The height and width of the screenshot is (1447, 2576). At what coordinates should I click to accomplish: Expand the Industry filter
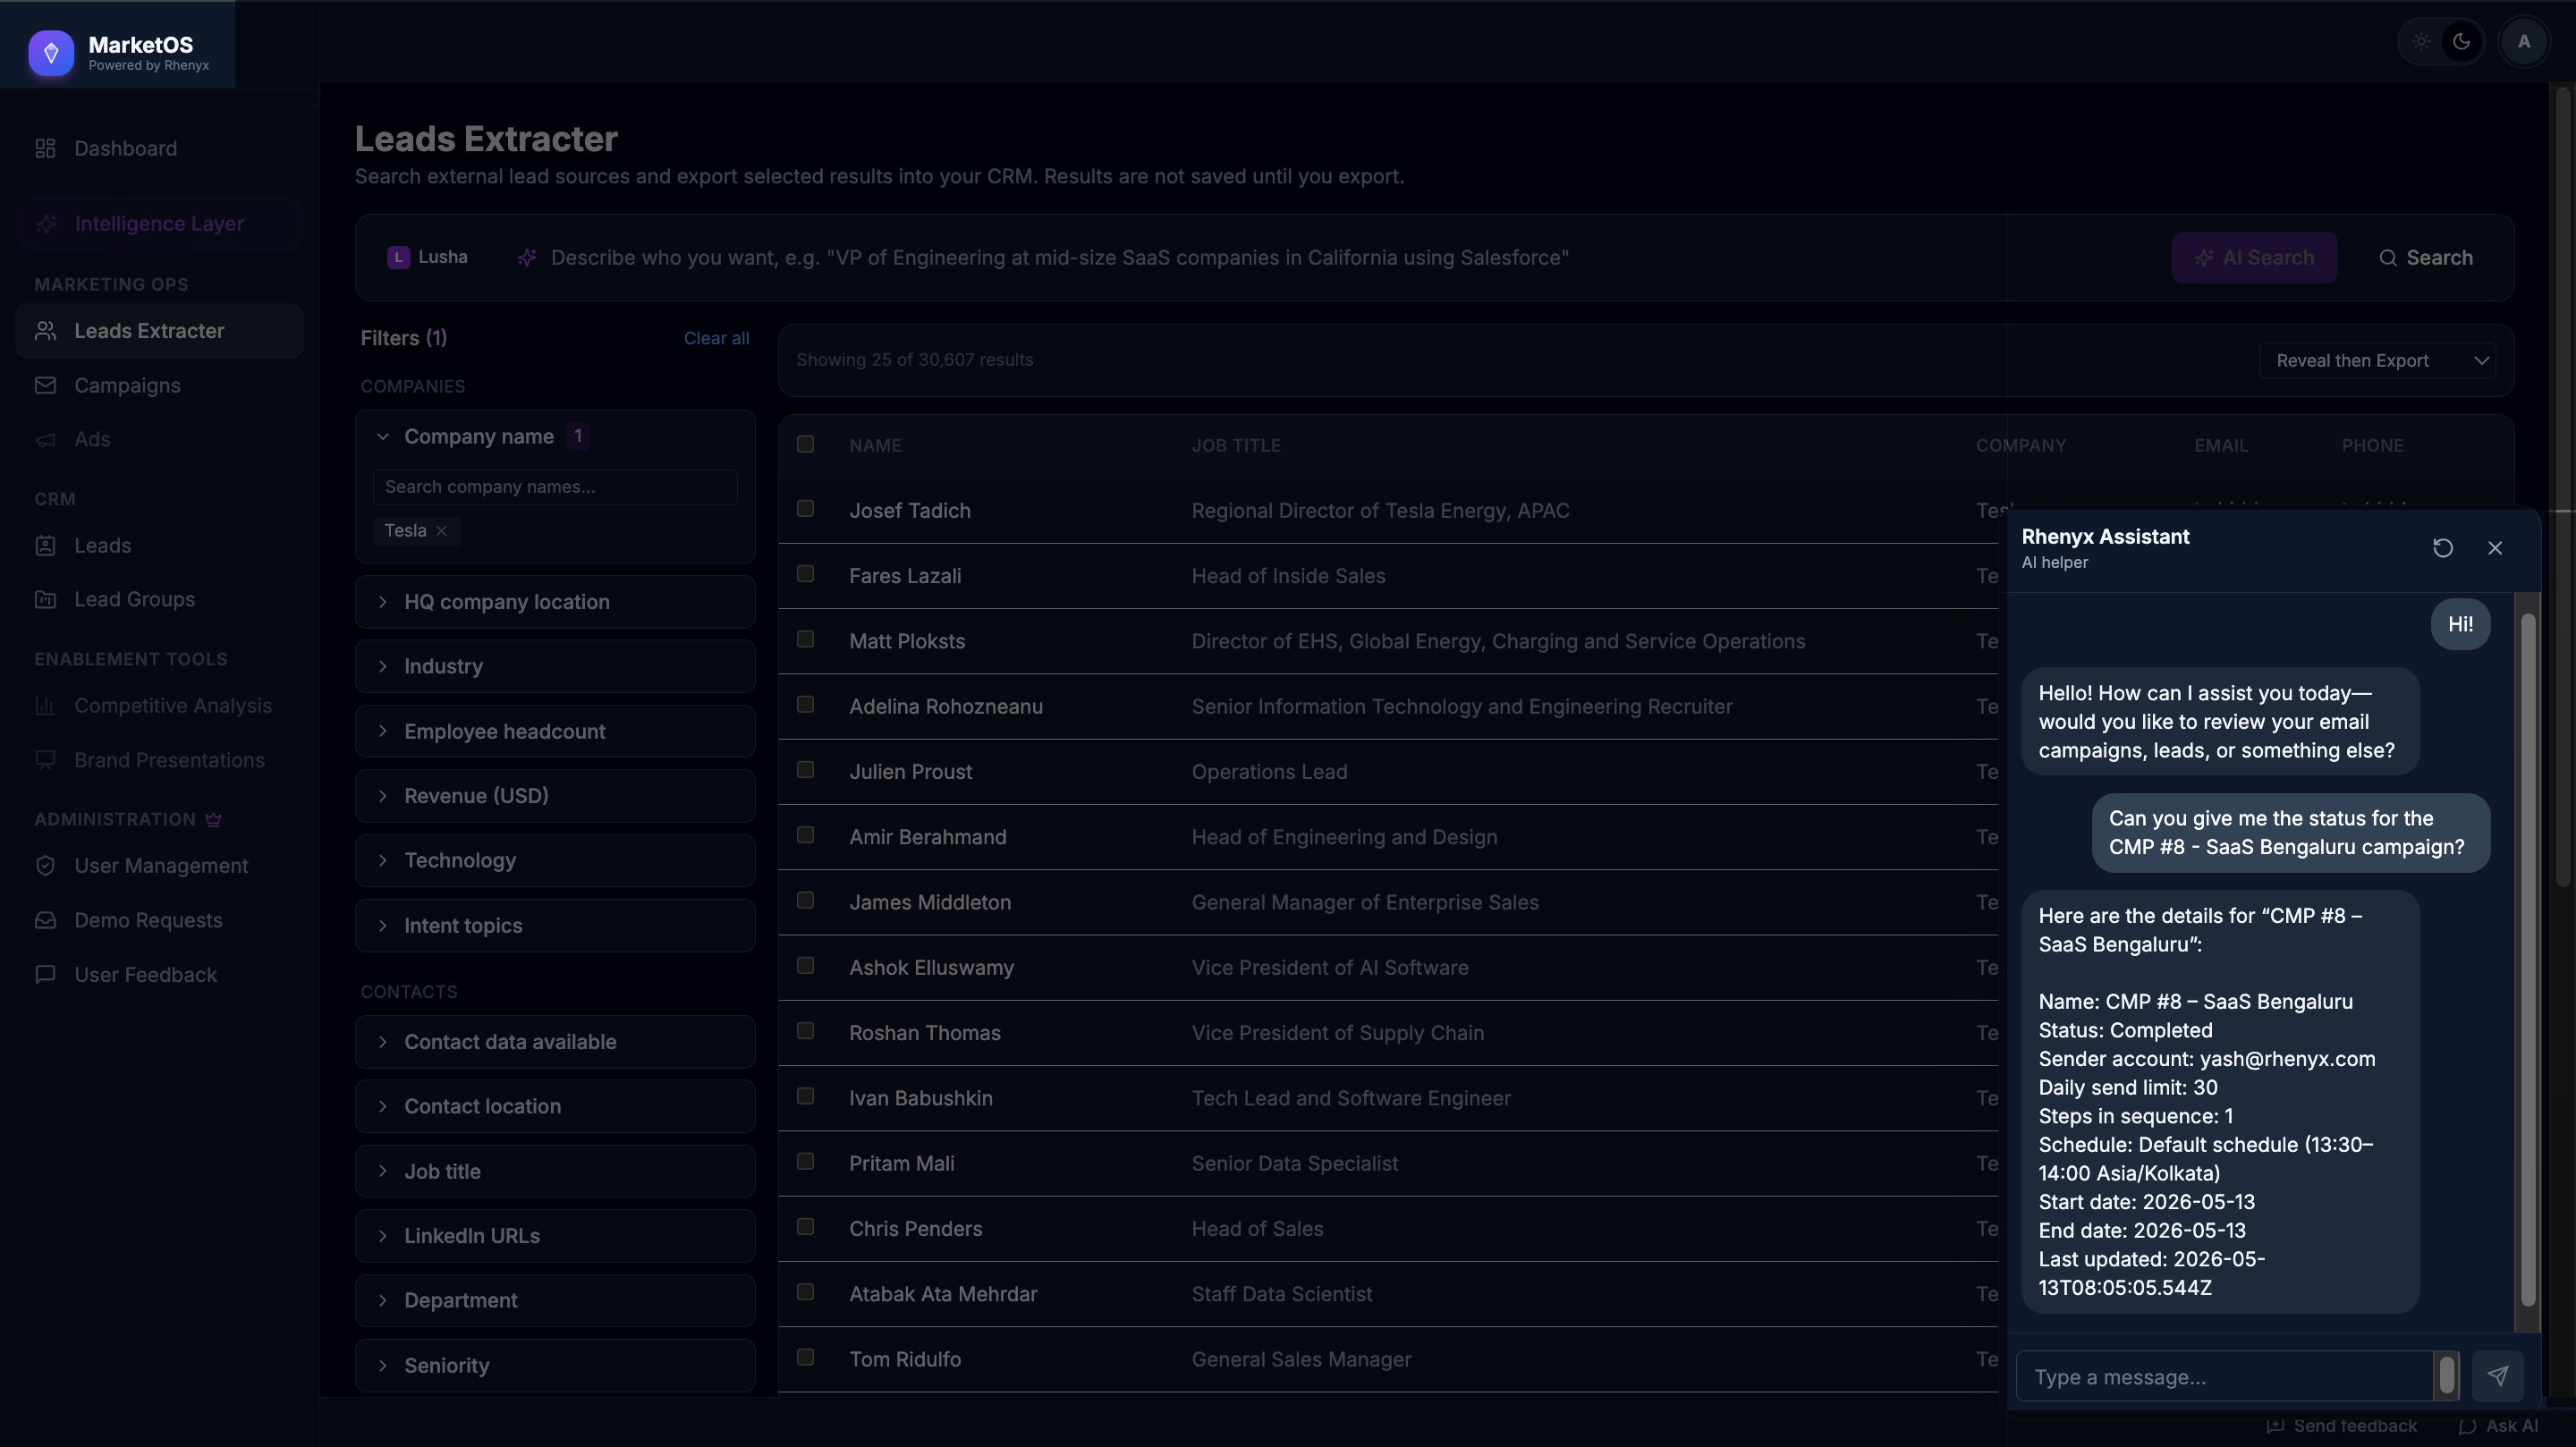click(555, 666)
